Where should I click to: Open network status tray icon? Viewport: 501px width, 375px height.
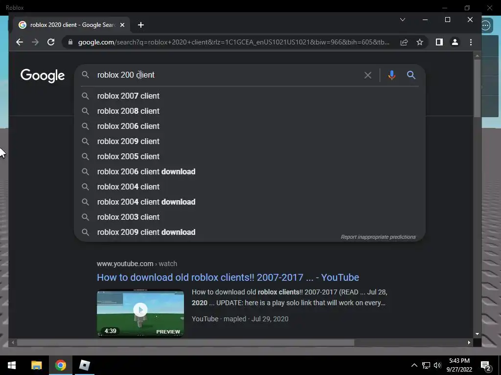pyautogui.click(x=426, y=365)
